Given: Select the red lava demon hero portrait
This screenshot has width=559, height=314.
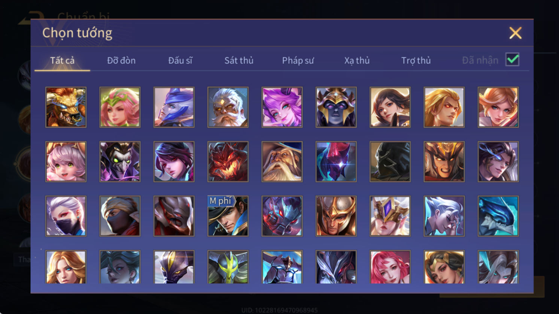Looking at the screenshot, I should 228,161.
